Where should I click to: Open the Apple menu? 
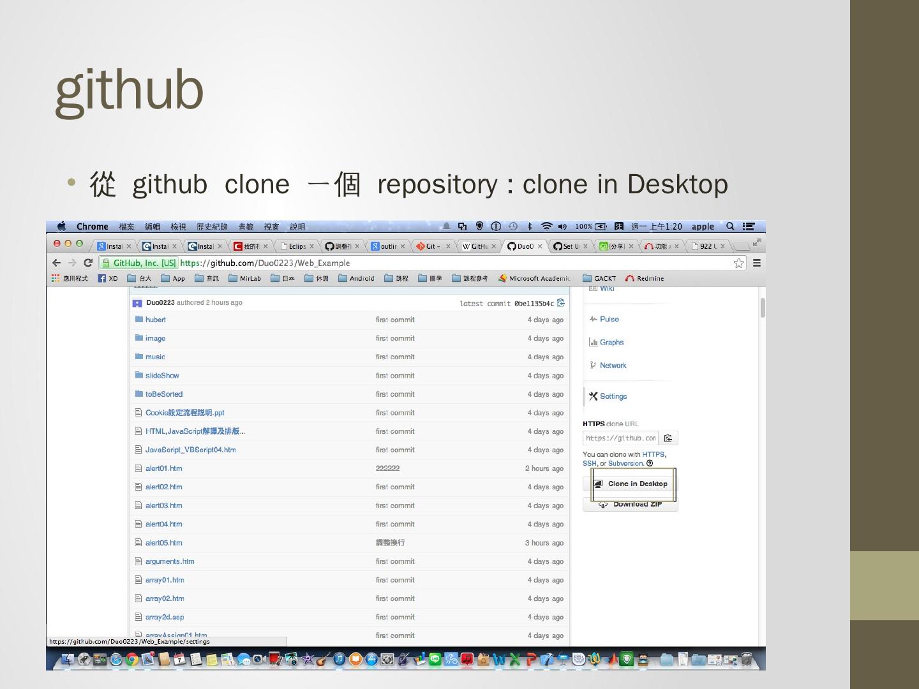tap(61, 226)
